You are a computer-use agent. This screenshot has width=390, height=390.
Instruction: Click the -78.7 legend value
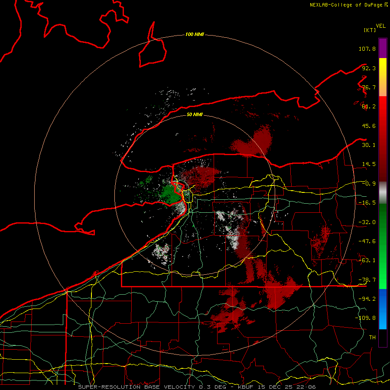(x=367, y=280)
